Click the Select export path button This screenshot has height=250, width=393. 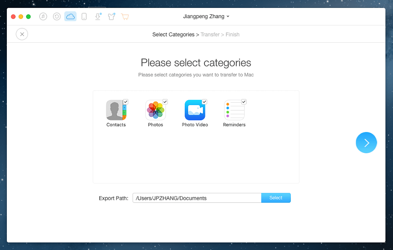pyautogui.click(x=276, y=198)
